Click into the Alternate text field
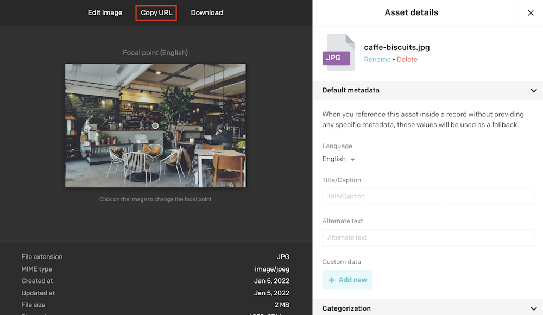543x315 pixels. point(428,237)
